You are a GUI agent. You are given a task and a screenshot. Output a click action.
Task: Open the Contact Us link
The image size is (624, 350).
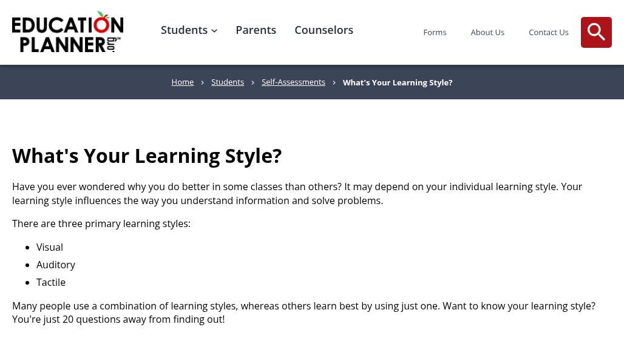548,33
